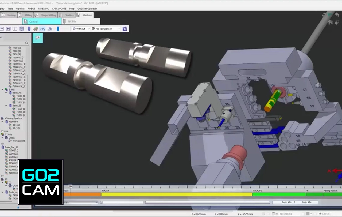Open the Help menu
The height and width of the screenshot is (217, 342).
tap(72, 9)
